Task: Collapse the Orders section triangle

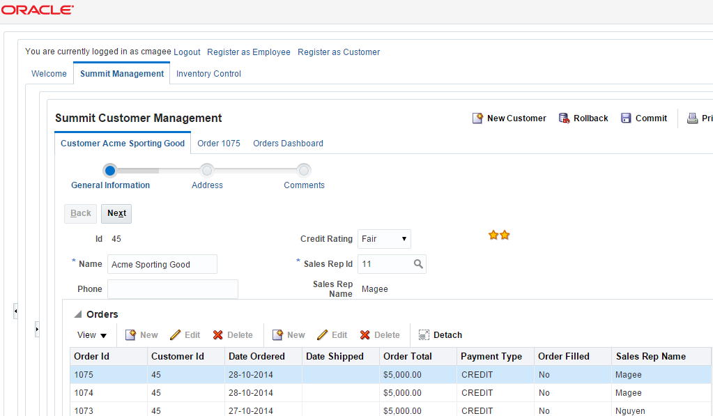Action: point(78,314)
